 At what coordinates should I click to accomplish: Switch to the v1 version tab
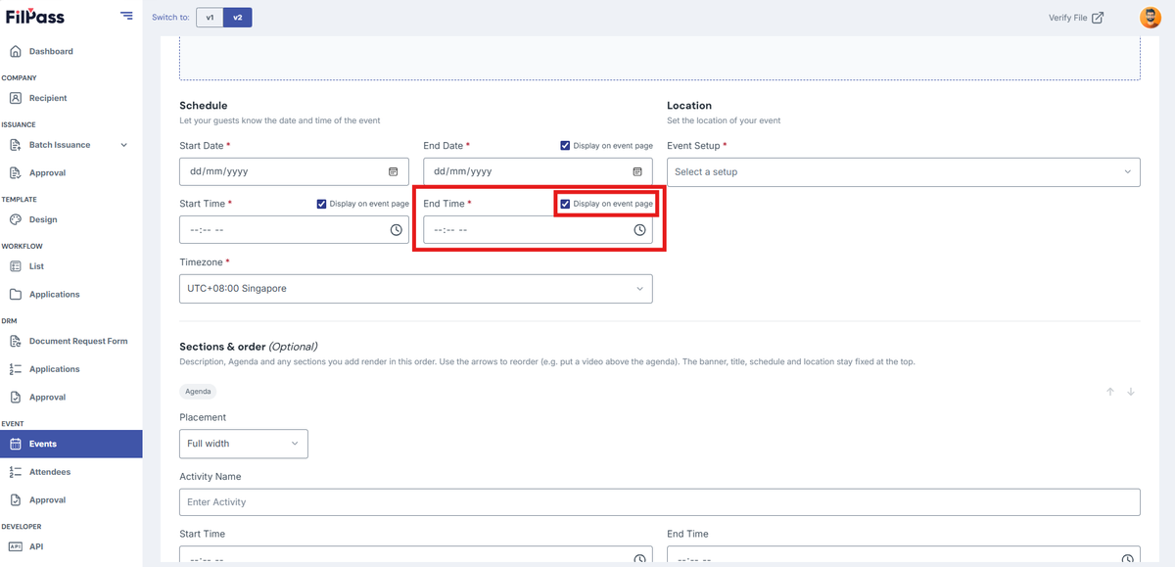[210, 17]
